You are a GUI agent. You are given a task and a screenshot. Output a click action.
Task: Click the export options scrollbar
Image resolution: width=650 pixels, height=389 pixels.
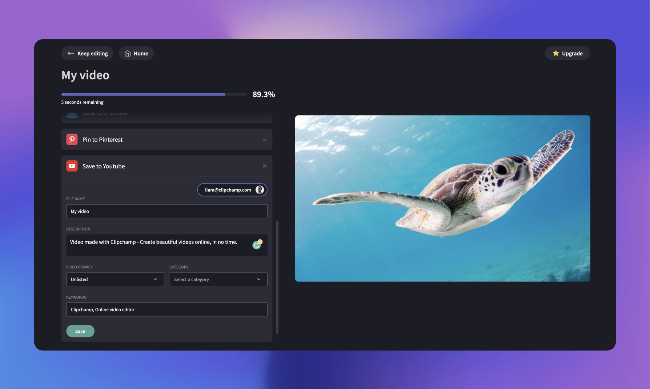(x=277, y=277)
